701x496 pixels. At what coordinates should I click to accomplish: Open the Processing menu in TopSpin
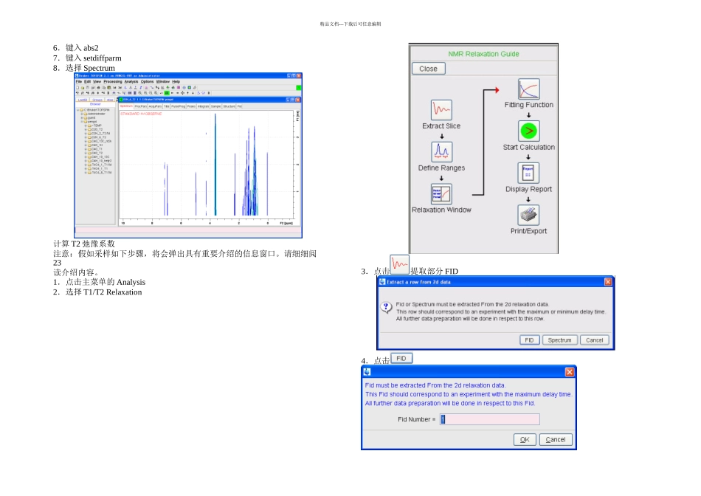113,82
